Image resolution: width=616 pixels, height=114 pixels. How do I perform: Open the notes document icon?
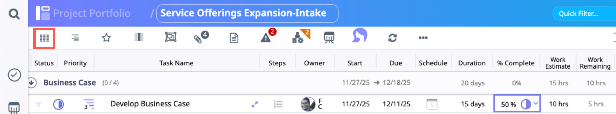pos(234,38)
